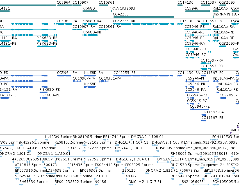
Task: Select the CG5964-PA protein feature
Action: pos(64,76)
